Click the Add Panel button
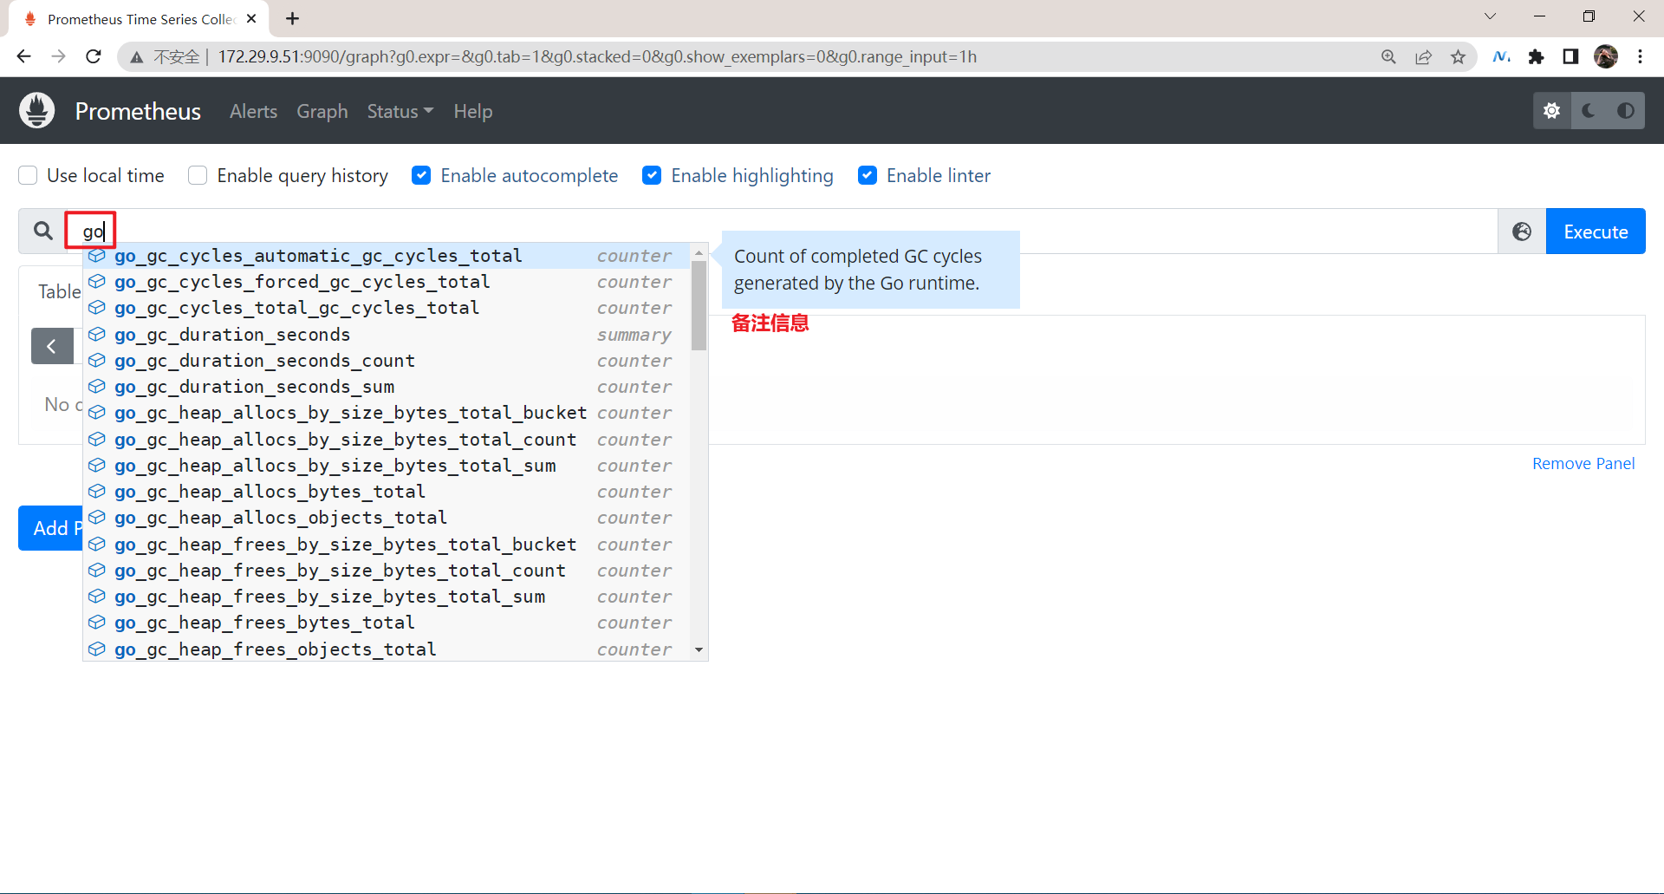The height and width of the screenshot is (894, 1664). coord(50,528)
